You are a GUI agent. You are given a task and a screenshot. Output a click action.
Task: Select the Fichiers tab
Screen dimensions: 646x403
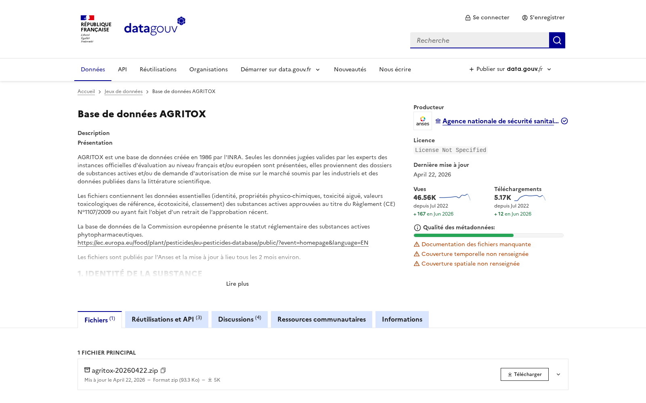(x=100, y=320)
